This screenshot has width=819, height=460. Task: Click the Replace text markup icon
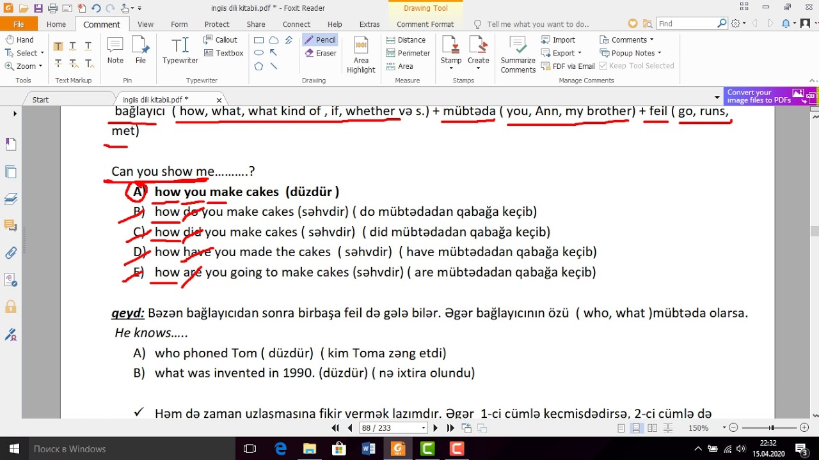73,63
